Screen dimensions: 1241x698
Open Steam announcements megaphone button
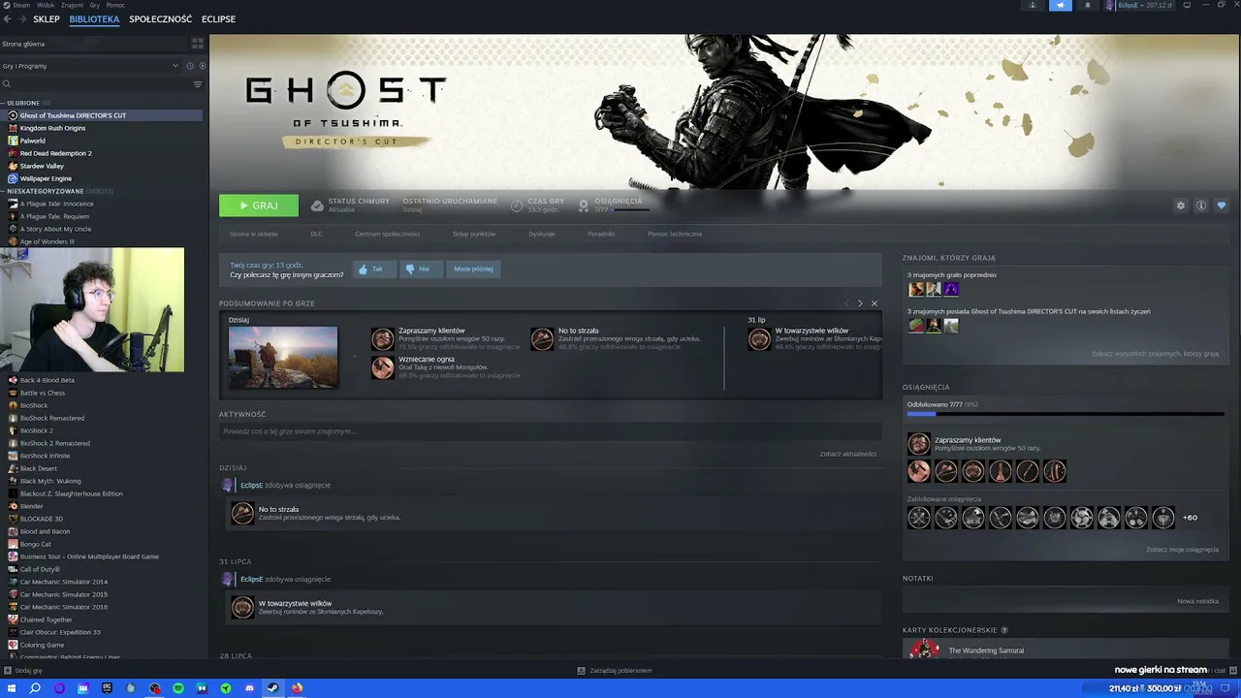(x=1060, y=5)
